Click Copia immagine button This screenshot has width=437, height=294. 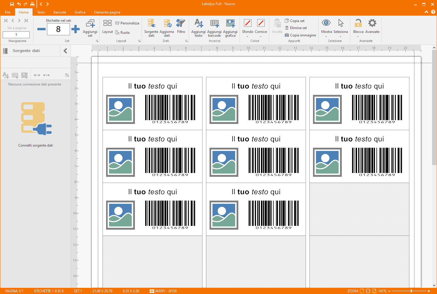coord(300,35)
